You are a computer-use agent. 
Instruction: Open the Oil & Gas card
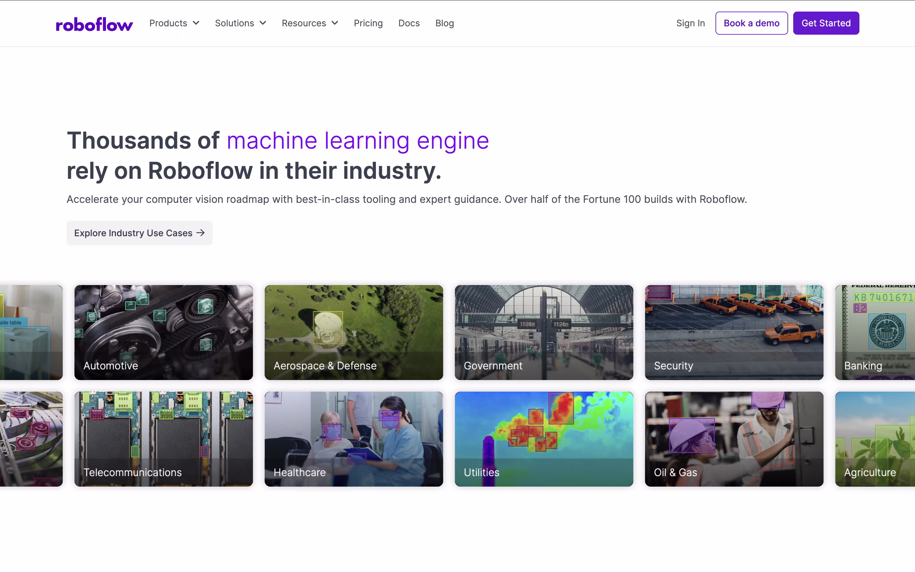[x=734, y=439]
